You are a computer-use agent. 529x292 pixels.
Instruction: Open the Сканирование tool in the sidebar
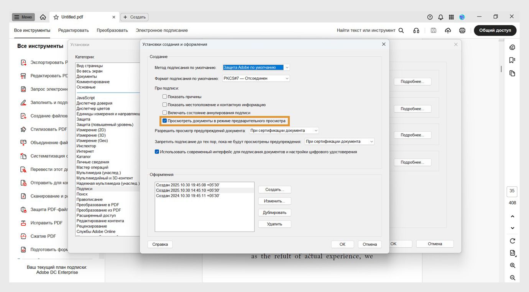click(44, 196)
